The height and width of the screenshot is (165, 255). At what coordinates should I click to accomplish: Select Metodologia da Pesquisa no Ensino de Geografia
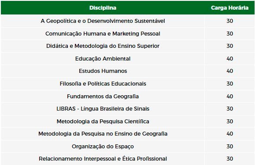tap(103, 134)
